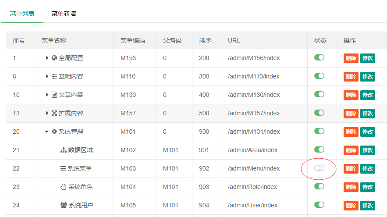
Task: Enable the status switch for 系统菜单
Action: 319,168
